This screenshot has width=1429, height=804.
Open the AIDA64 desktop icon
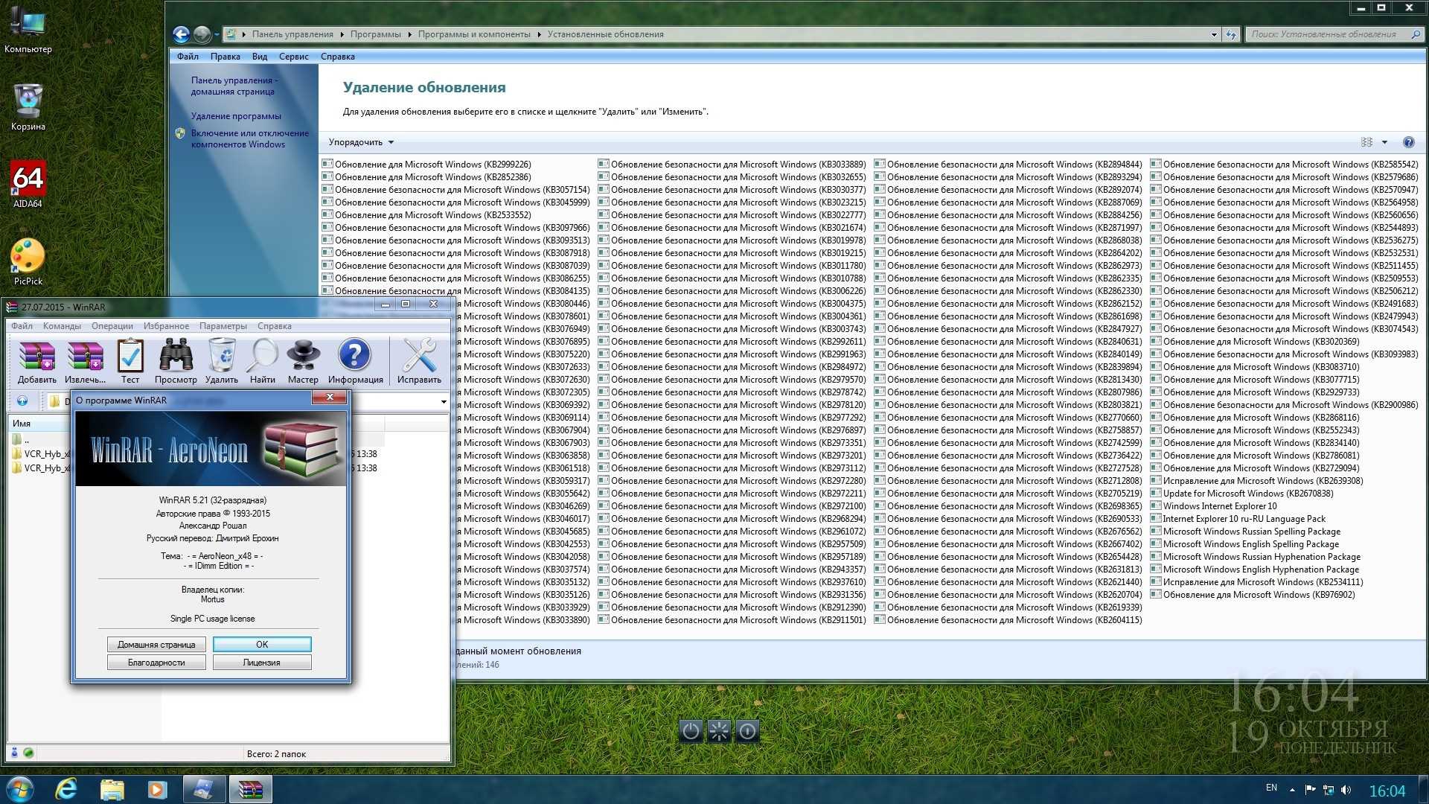(x=28, y=185)
